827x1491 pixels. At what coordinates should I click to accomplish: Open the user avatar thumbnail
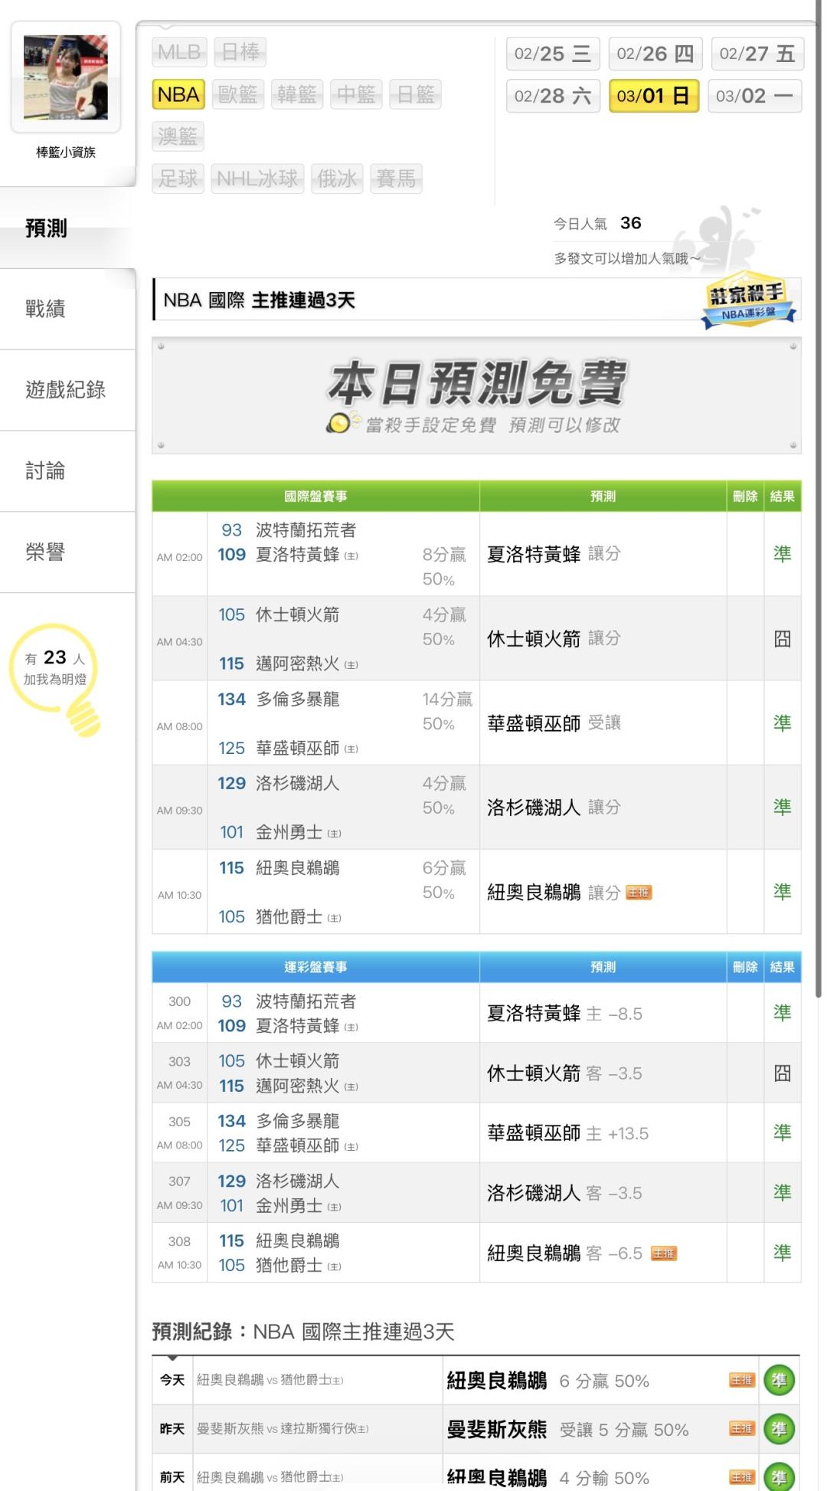(x=66, y=77)
